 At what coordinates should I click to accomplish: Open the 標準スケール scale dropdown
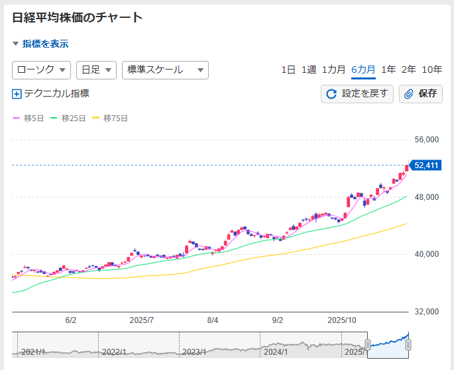click(x=165, y=70)
